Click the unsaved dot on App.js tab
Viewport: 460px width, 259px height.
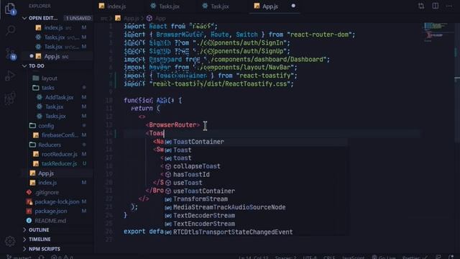pos(293,6)
